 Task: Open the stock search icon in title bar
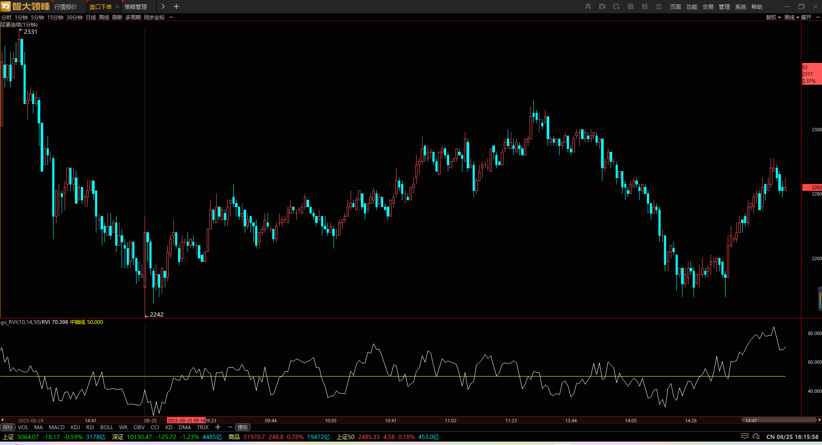602,6
